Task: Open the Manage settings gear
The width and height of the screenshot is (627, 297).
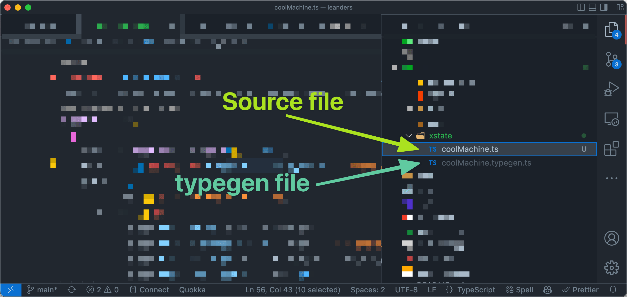Action: pyautogui.click(x=611, y=268)
